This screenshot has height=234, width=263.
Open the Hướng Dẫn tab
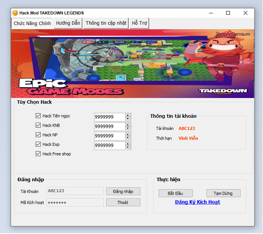click(68, 23)
